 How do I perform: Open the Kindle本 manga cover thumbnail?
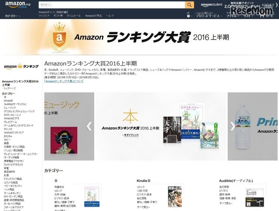(x=175, y=196)
